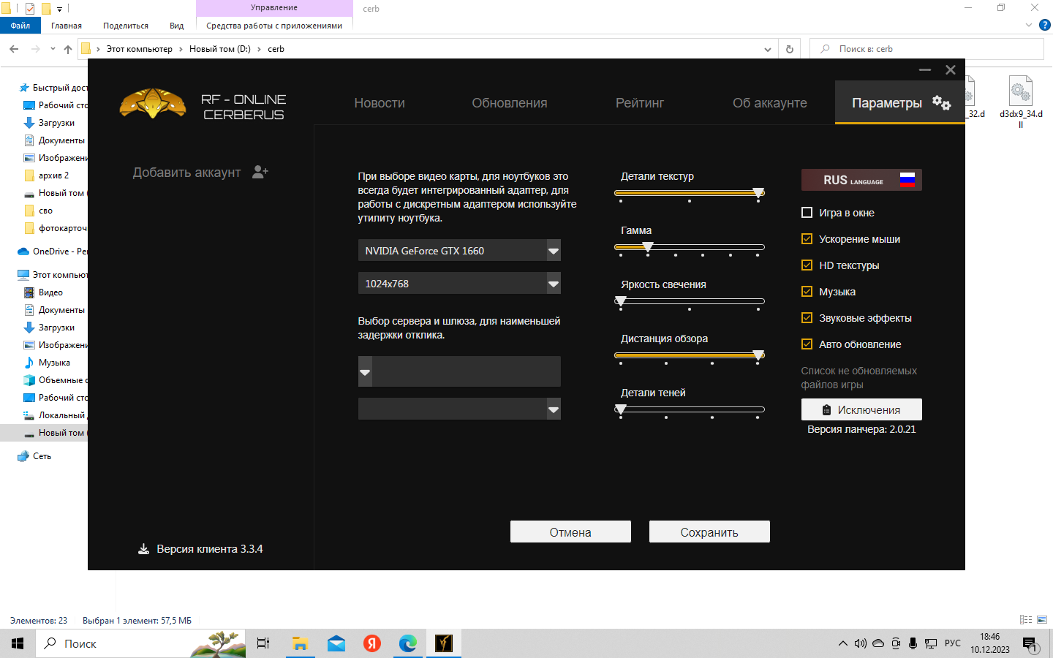Open the Windows Start menu

point(18,643)
